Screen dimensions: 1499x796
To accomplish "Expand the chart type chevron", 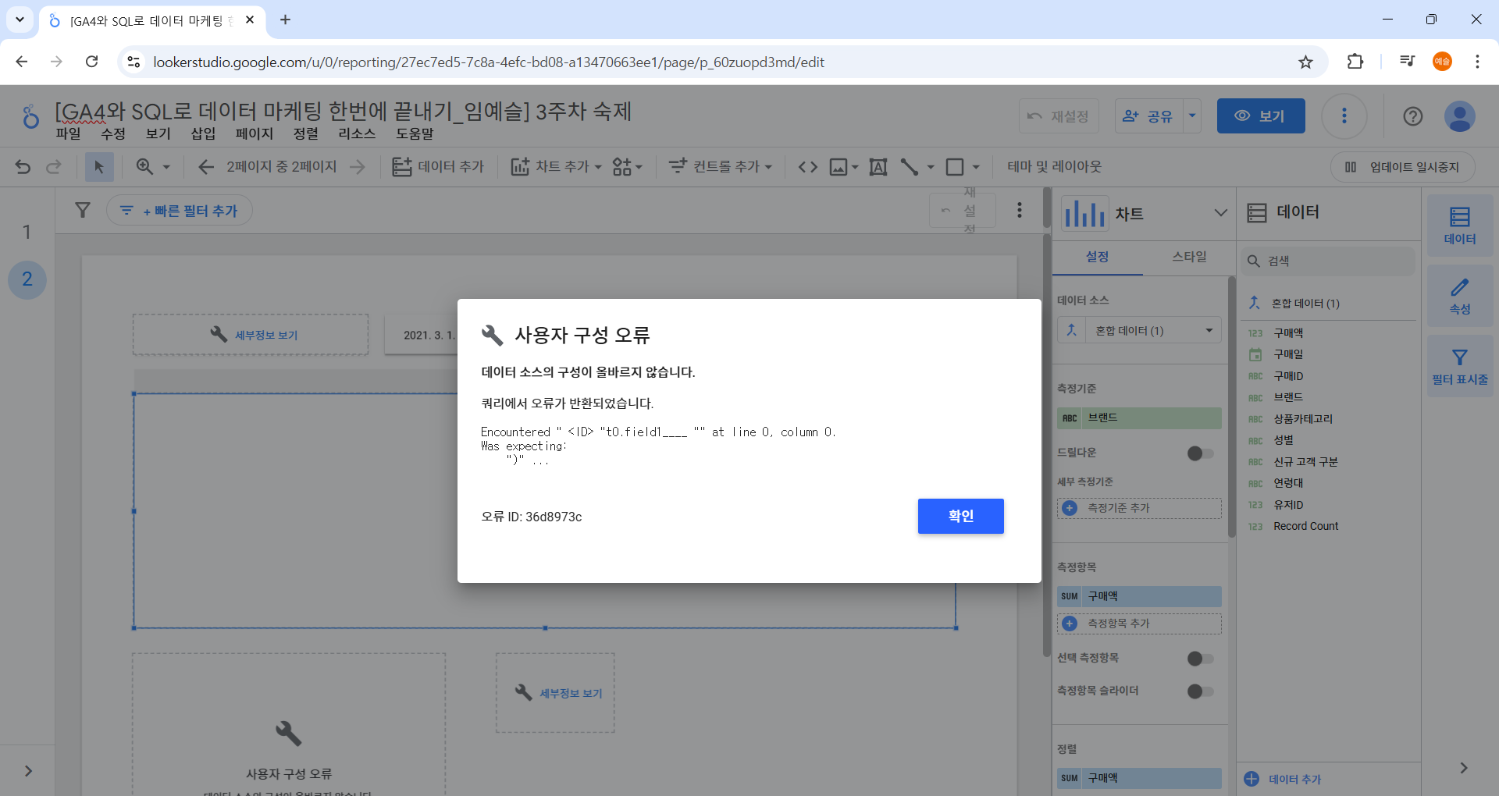I will tap(1221, 213).
